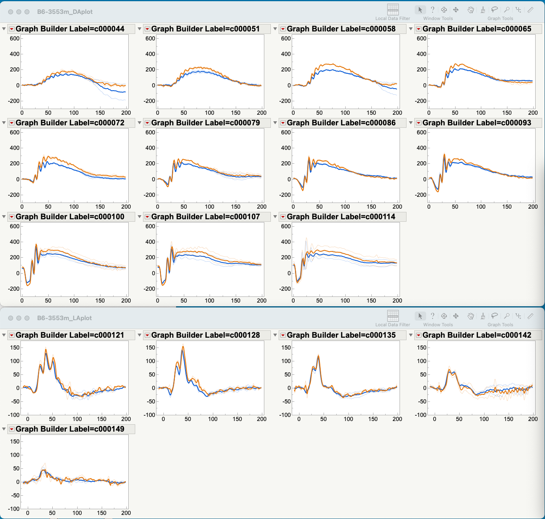The image size is (545, 519).
Task: Open the Local Data Filter in the DAplot window
Action: [x=392, y=10]
